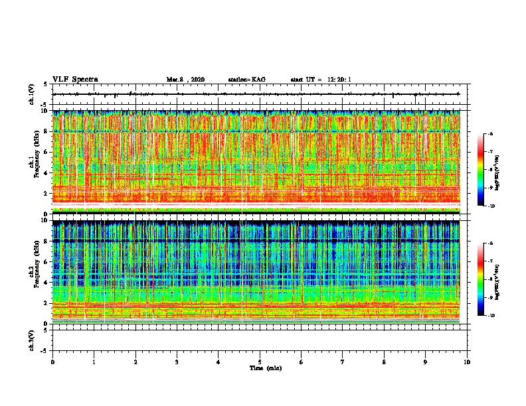
Task: Click the ch.1 frequency axis "8" tick label
Action: pyautogui.click(x=46, y=131)
